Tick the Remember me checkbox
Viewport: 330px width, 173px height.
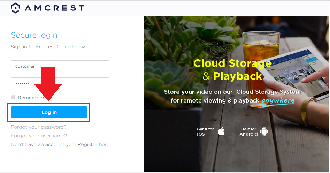(x=13, y=97)
